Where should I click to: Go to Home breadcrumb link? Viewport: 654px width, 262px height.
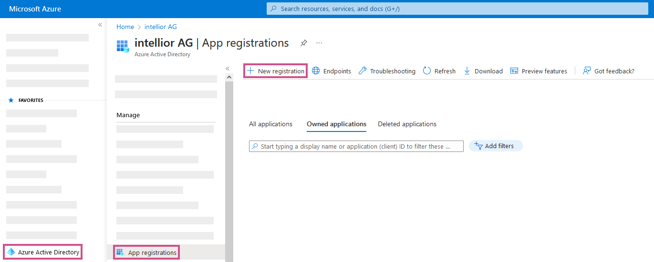[125, 27]
